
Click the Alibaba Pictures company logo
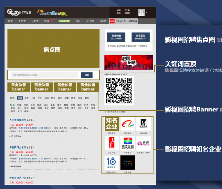tap(127, 124)
